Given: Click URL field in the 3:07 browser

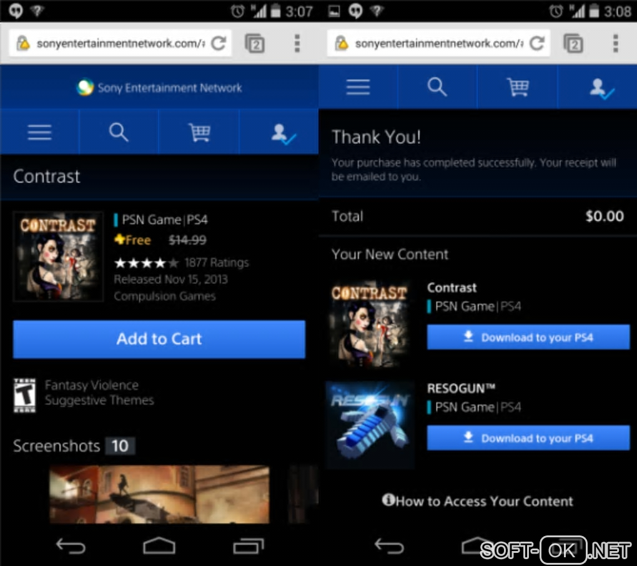Looking at the screenshot, I should 121,43.
